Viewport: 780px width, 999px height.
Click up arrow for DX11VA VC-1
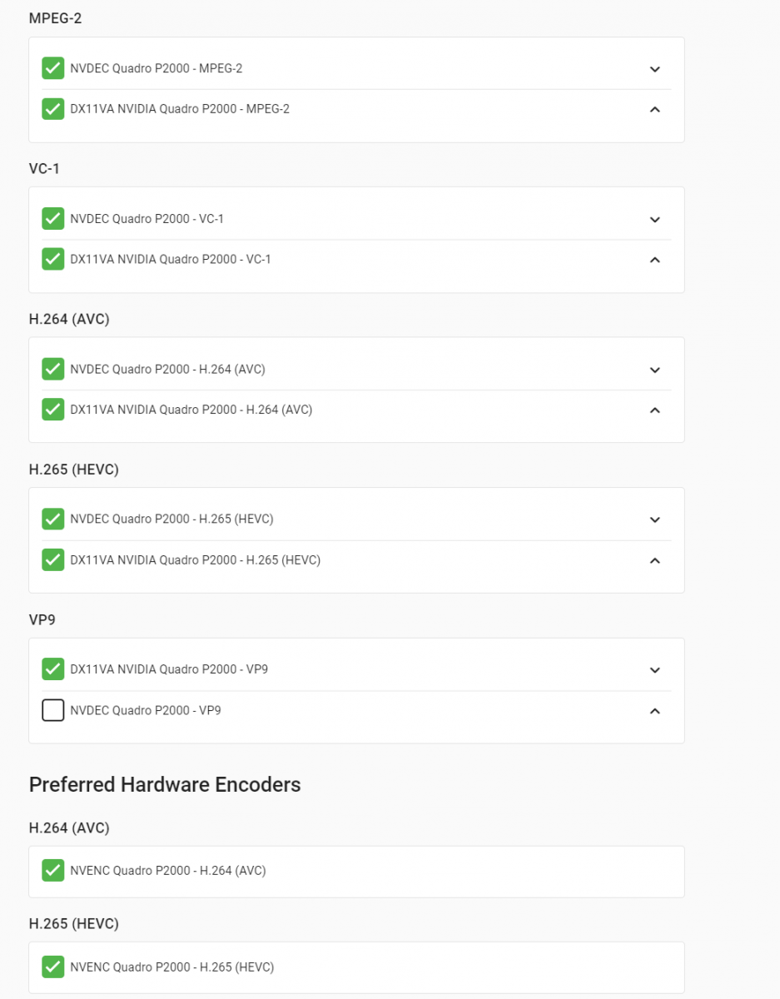pyautogui.click(x=655, y=260)
